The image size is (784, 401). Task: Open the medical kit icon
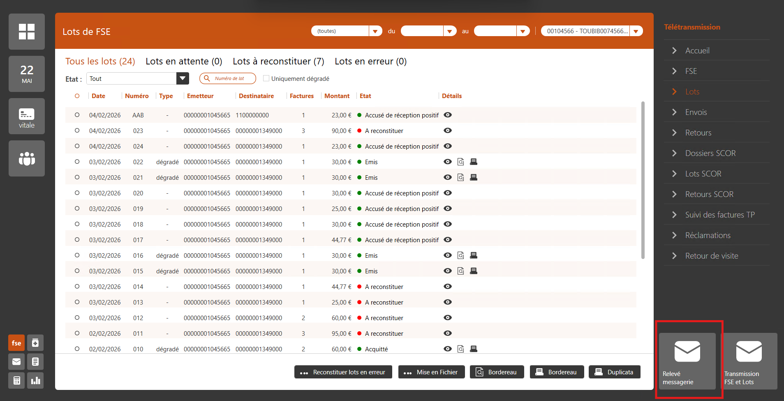[x=35, y=343]
